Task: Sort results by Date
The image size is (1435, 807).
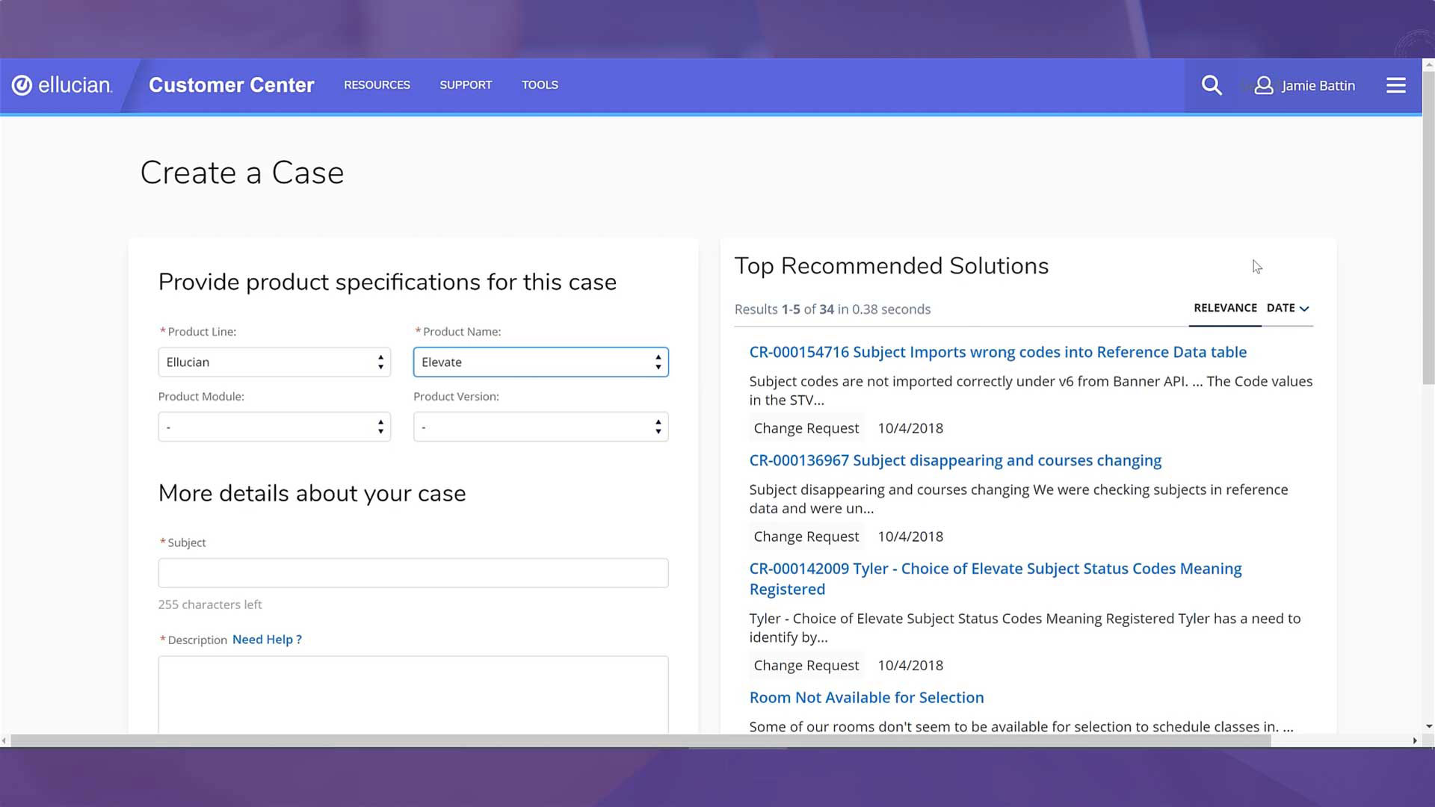Action: click(x=1288, y=308)
